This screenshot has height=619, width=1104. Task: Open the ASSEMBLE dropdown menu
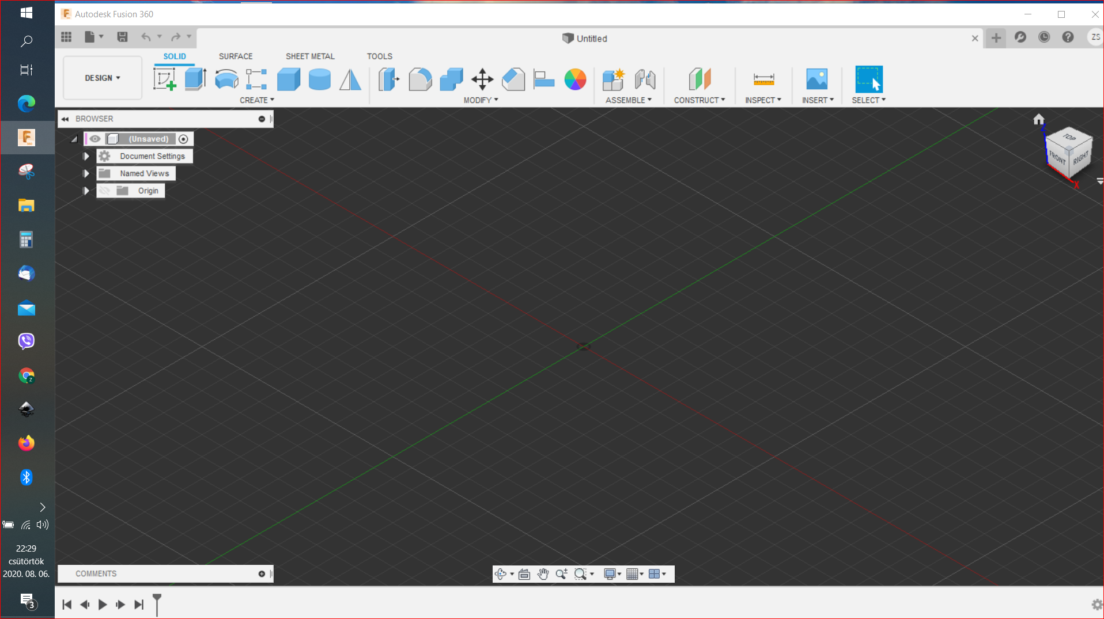point(629,100)
